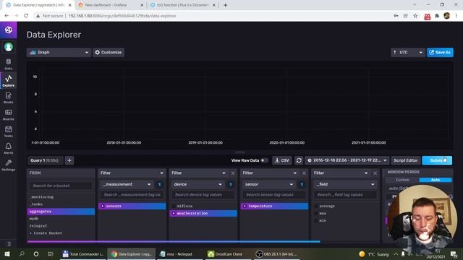Open Windows taskbar search
463x260 pixels.
pos(22,253)
